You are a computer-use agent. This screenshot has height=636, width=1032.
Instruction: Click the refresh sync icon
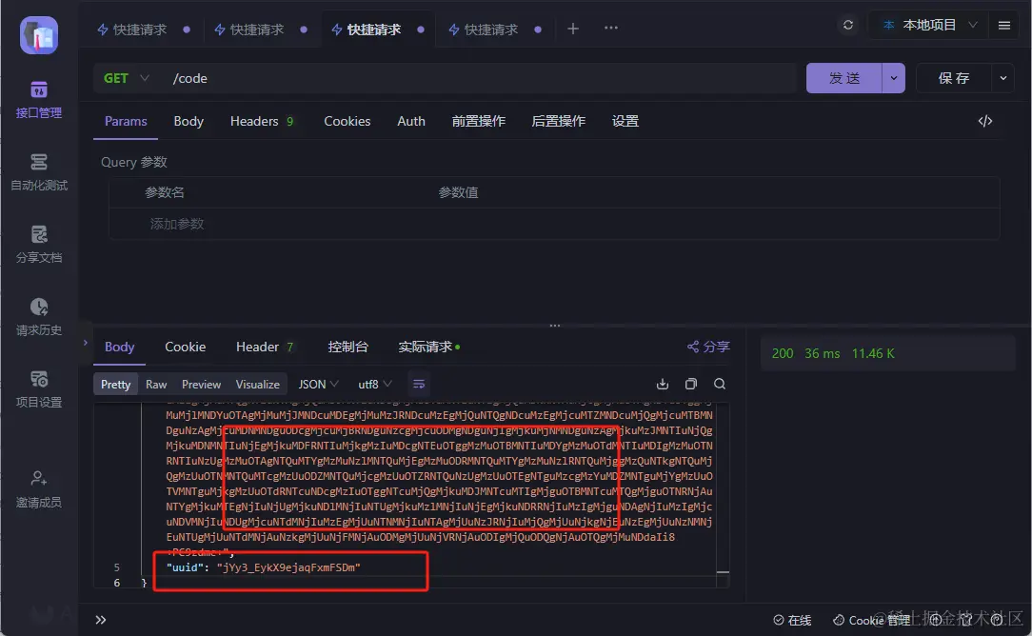847,25
